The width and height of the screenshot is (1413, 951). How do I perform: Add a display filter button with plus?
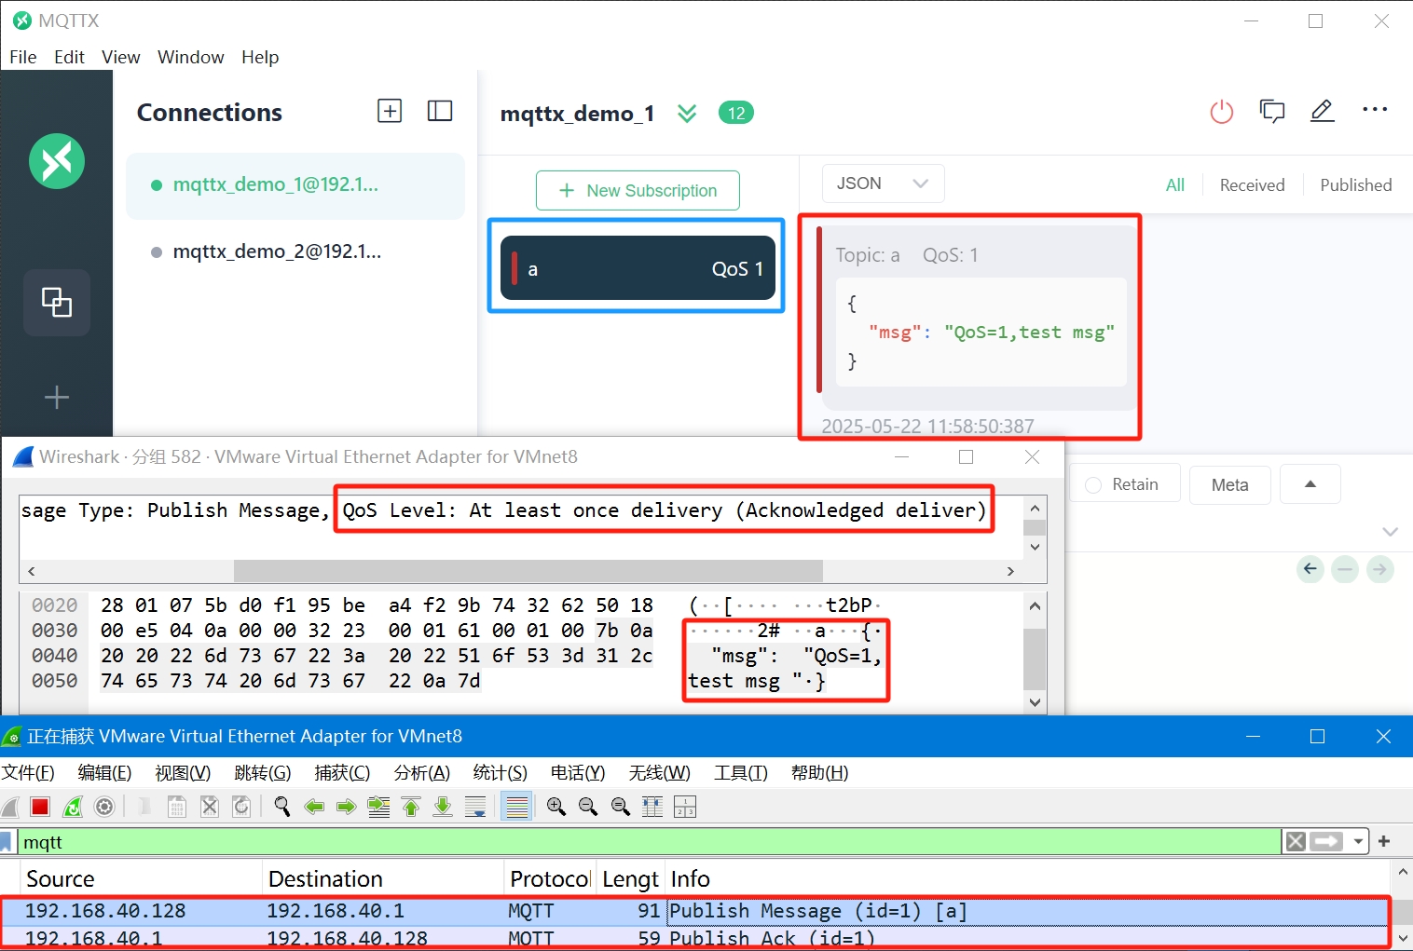(1384, 841)
